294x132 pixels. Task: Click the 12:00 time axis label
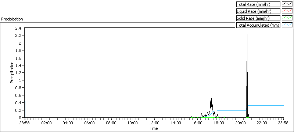coord(154,123)
